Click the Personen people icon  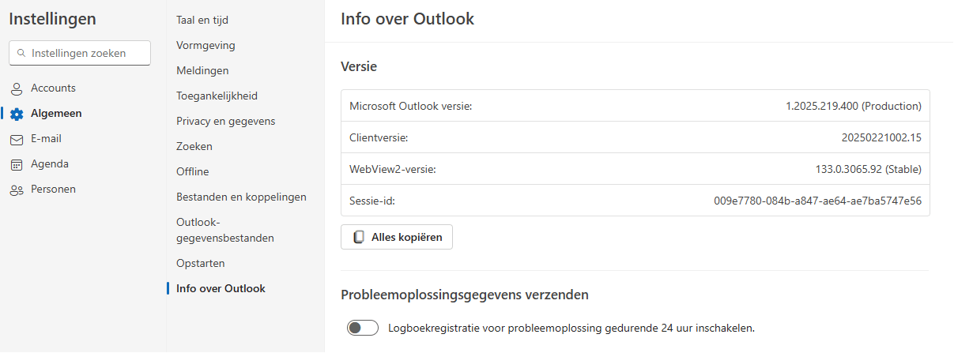(17, 190)
